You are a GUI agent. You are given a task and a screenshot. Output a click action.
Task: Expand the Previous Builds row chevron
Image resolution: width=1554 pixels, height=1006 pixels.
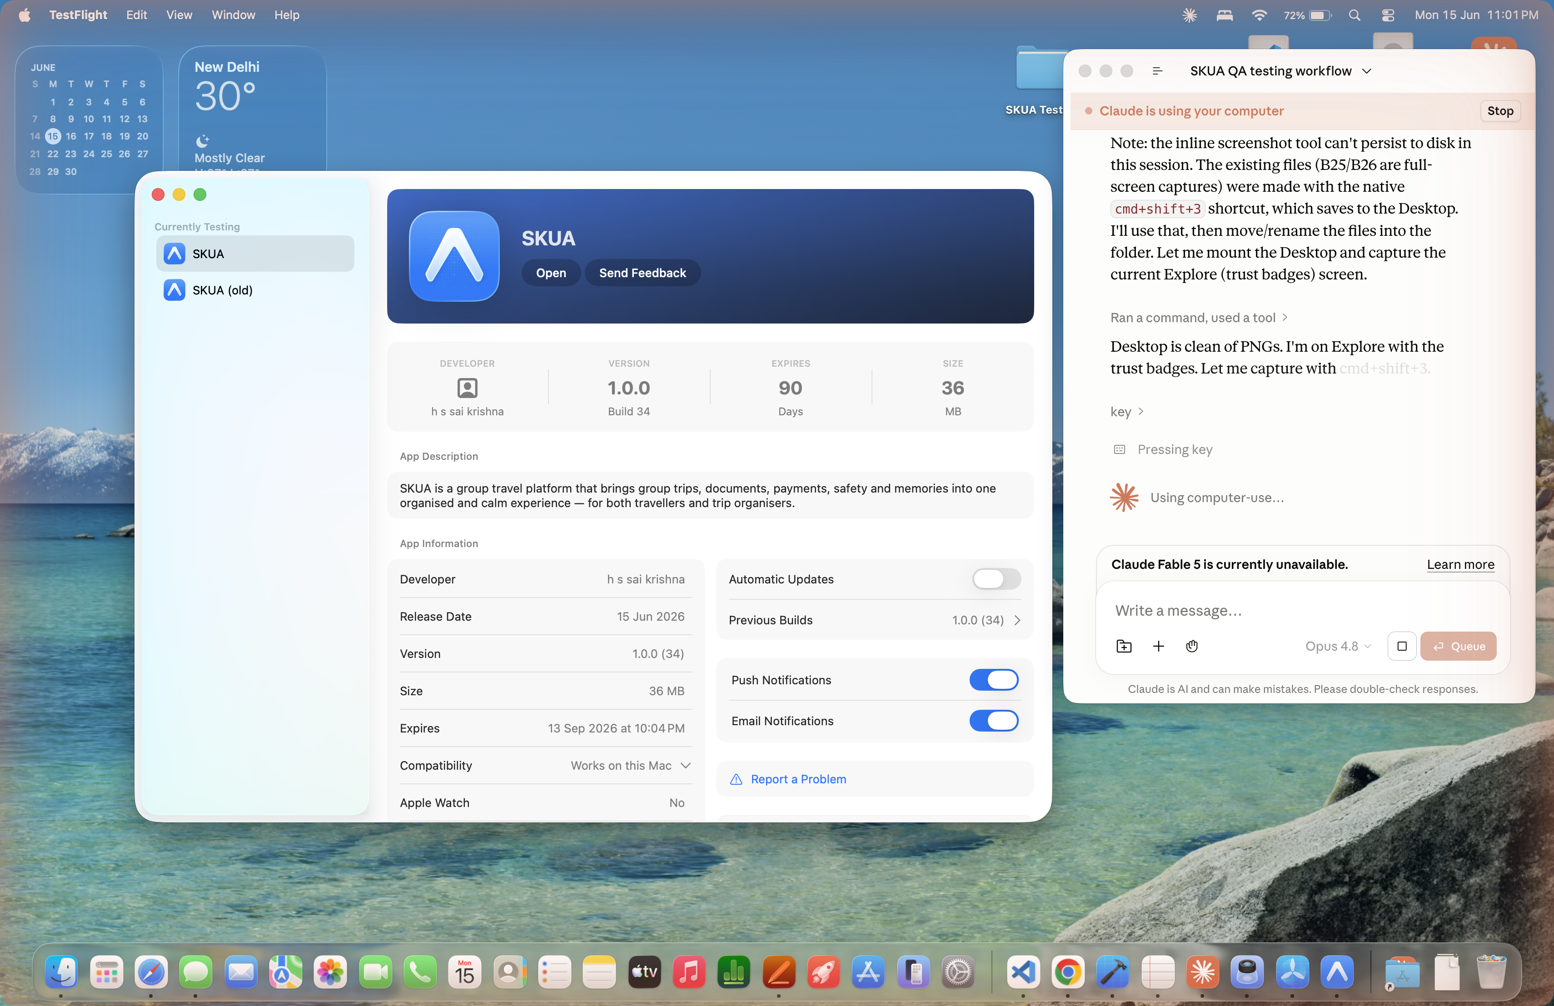[x=1016, y=620]
